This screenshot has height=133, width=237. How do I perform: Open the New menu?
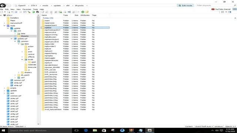12,9
